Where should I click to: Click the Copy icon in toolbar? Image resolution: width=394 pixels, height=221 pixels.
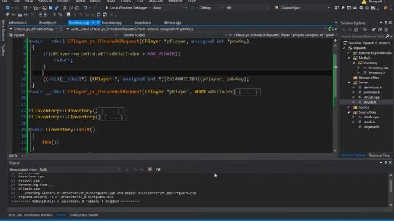pos(71,8)
